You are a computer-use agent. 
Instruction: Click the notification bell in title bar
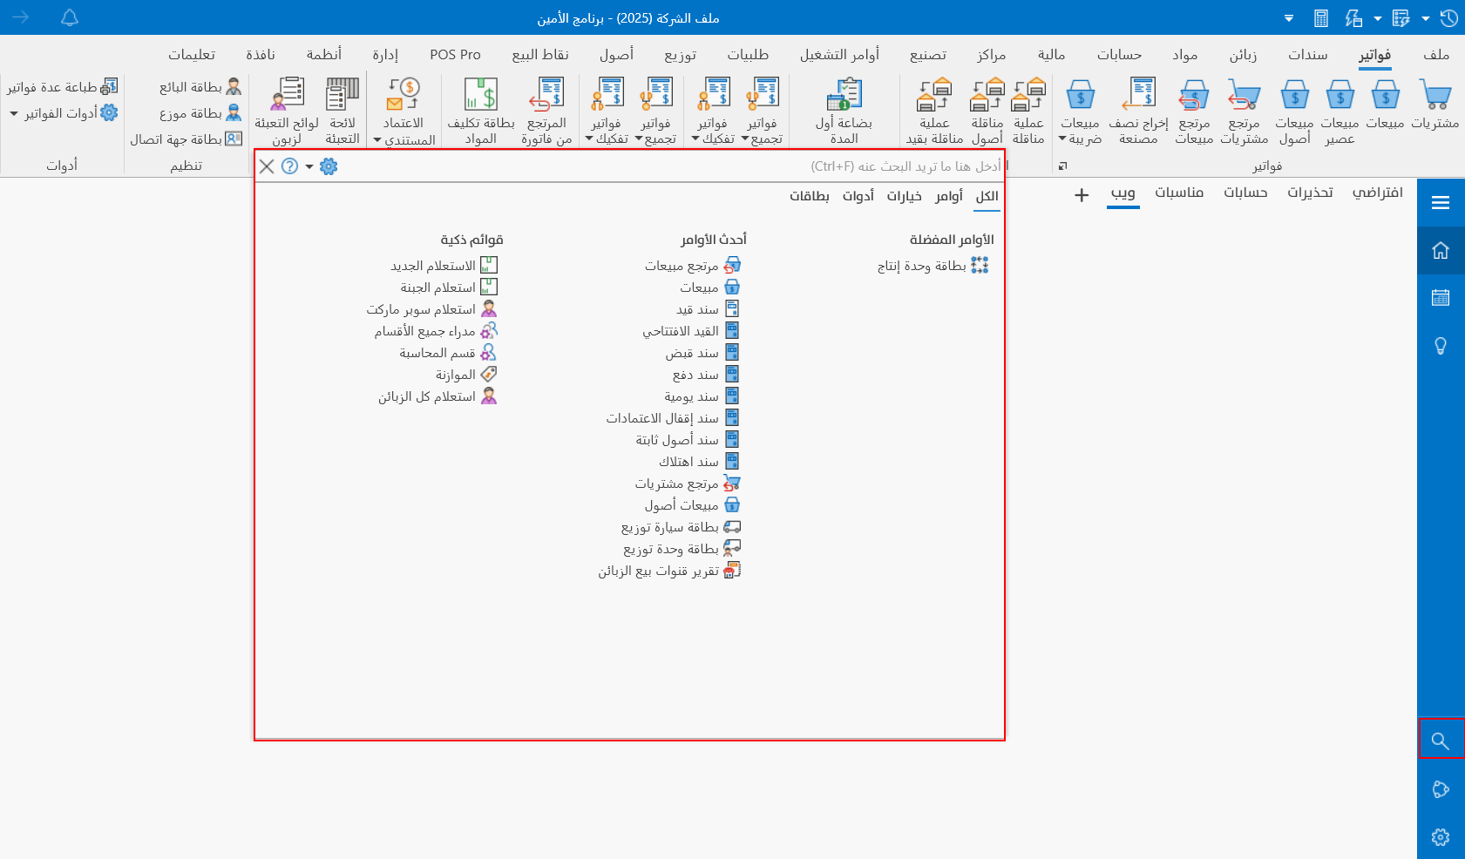(x=70, y=17)
